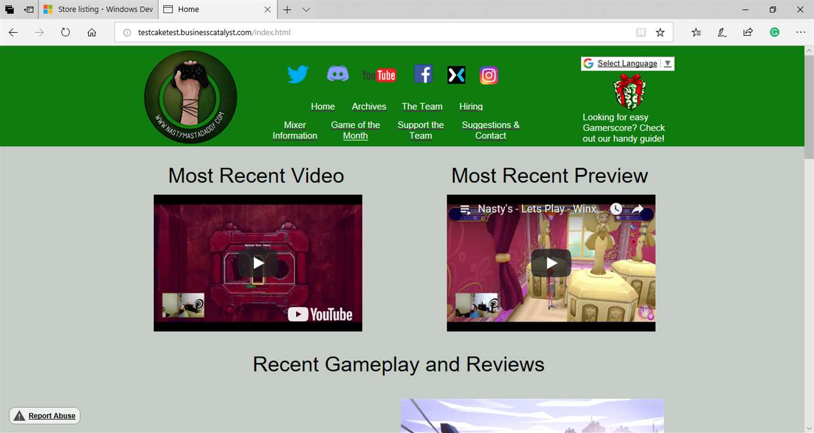Show tab previews chevron

tap(306, 10)
